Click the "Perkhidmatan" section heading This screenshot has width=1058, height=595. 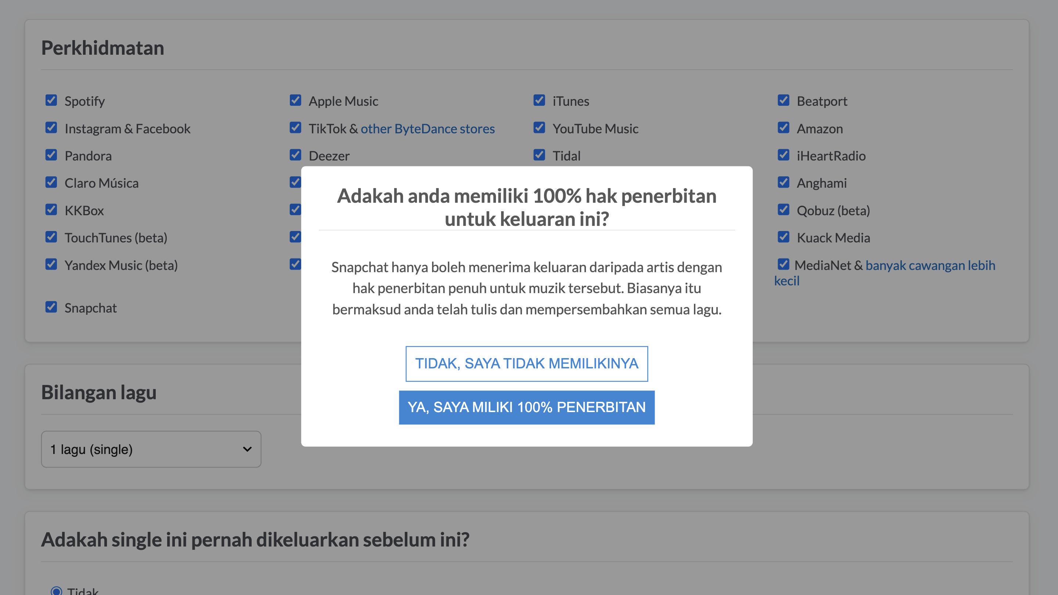pyautogui.click(x=103, y=48)
